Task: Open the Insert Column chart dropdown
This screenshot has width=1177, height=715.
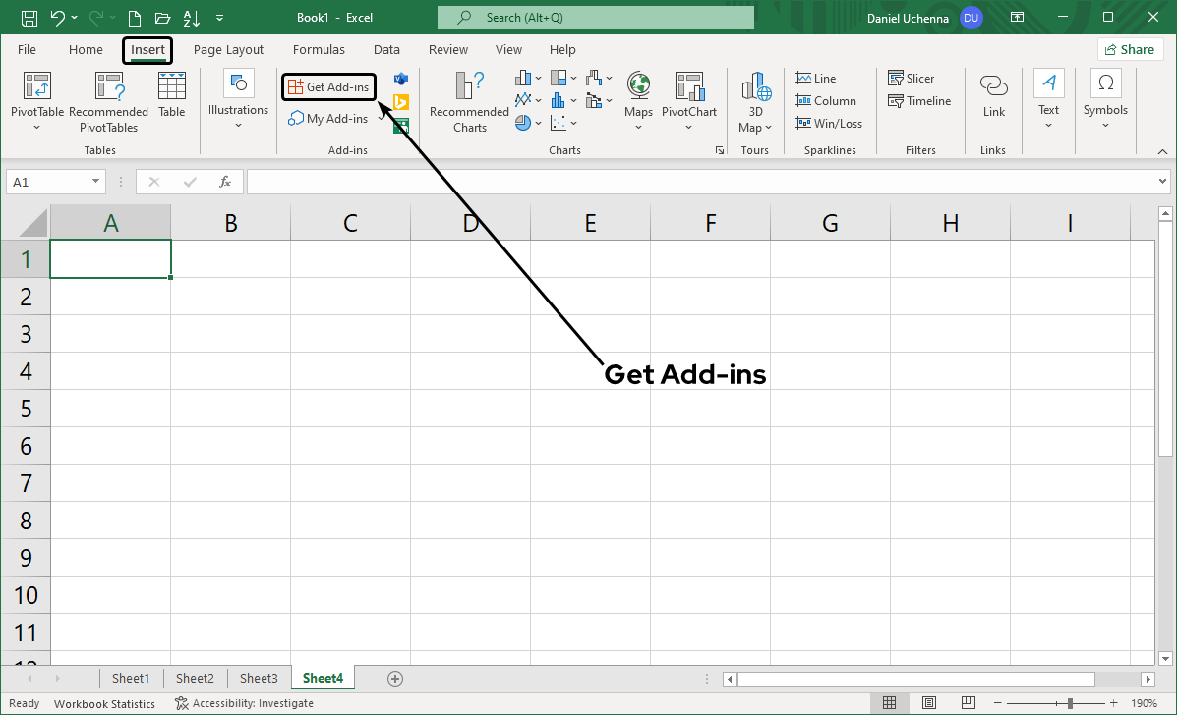Action: [538, 78]
